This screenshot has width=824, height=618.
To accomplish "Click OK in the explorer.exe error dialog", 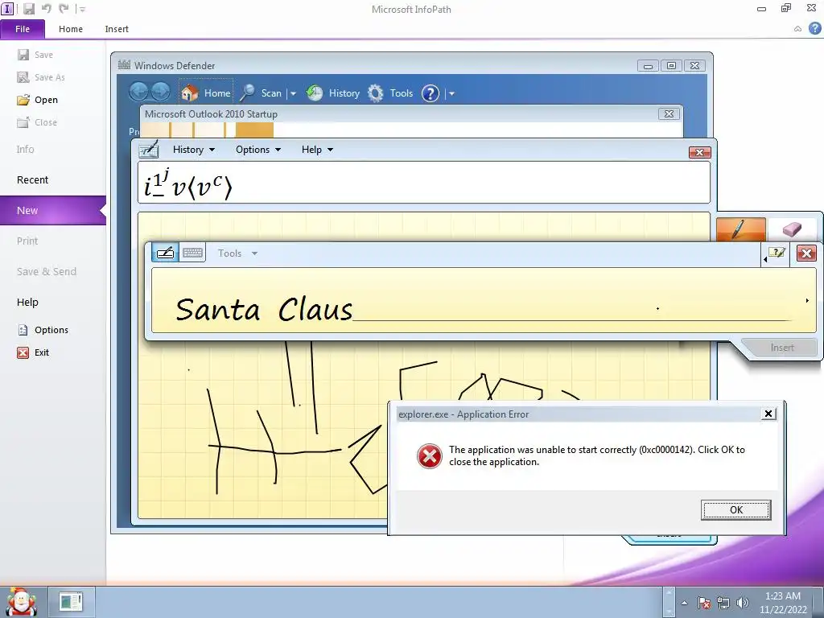I will point(735,509).
